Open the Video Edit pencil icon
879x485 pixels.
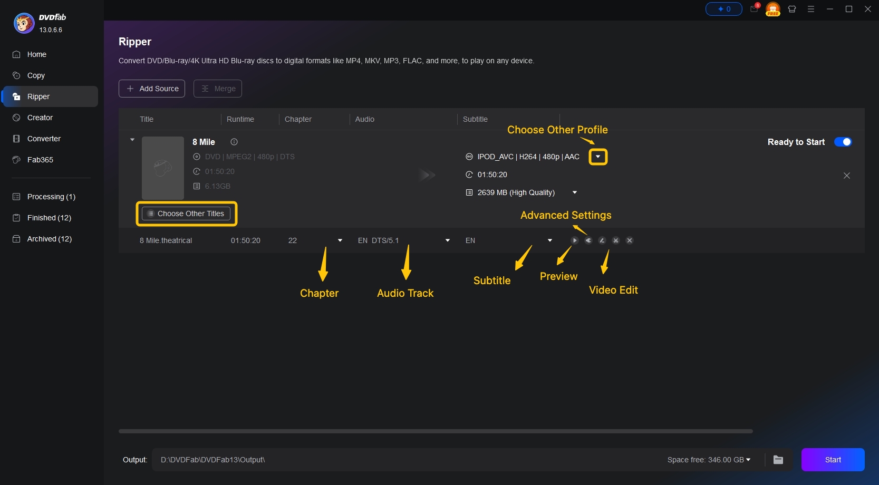pyautogui.click(x=602, y=240)
